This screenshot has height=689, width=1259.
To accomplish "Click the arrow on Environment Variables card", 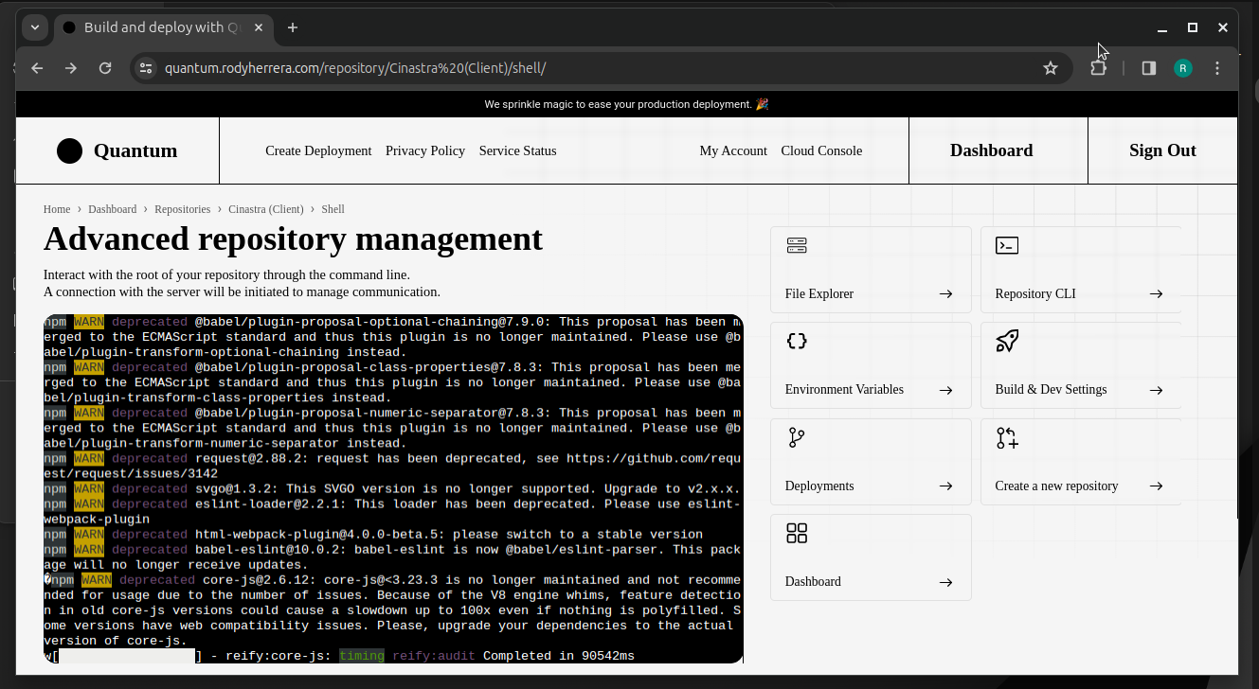I will point(945,390).
